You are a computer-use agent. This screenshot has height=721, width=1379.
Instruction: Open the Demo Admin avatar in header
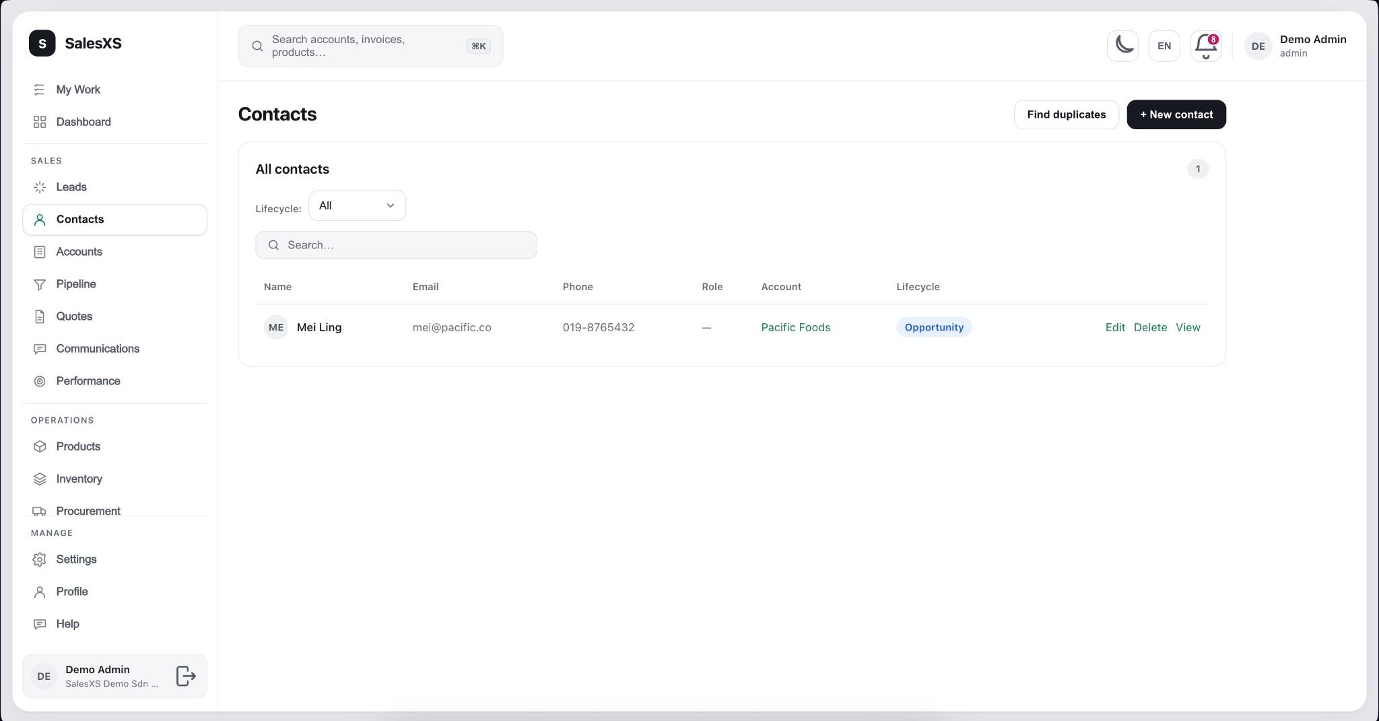pyautogui.click(x=1258, y=46)
